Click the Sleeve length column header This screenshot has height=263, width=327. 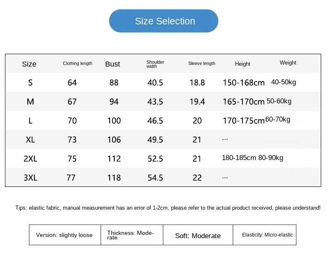(202, 64)
